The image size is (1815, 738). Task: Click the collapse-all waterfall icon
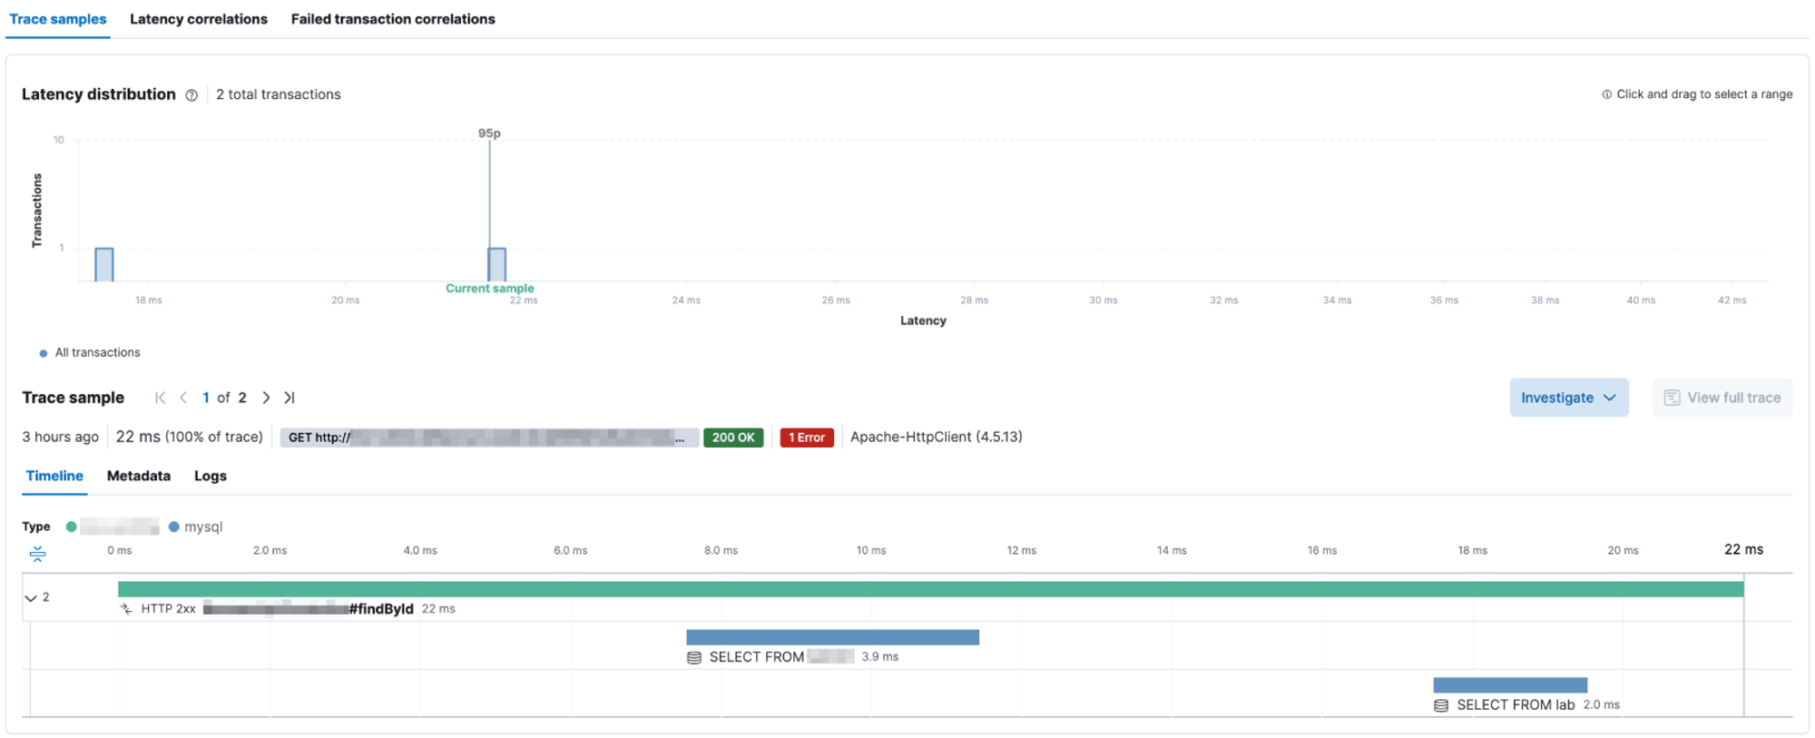[x=37, y=553]
